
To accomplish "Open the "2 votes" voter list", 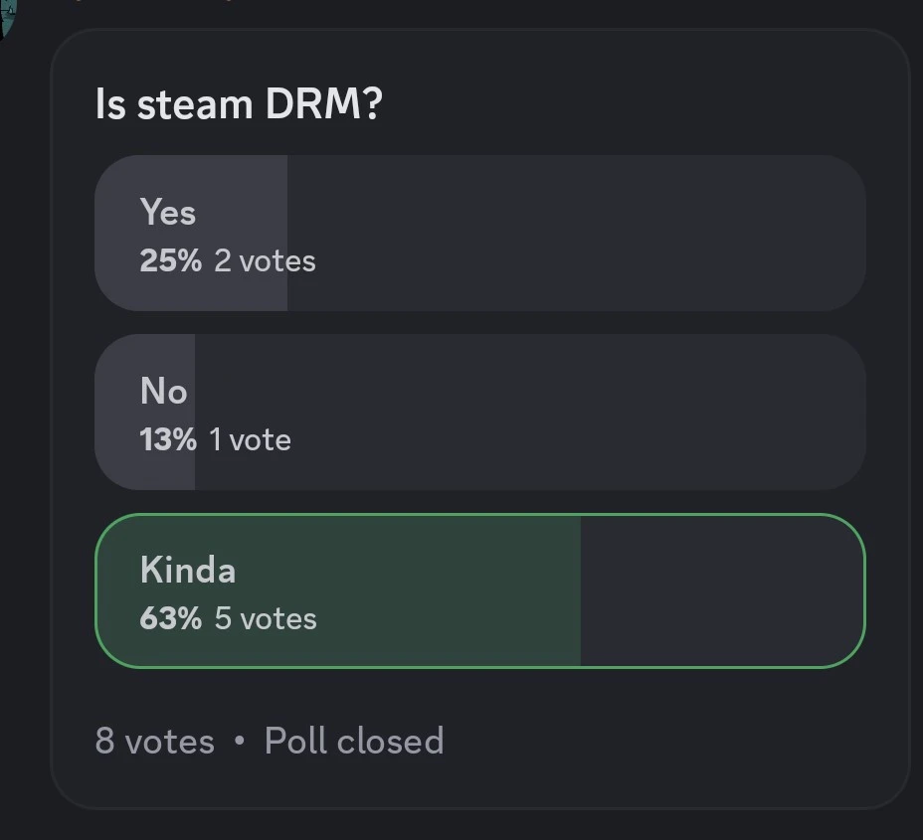I will coord(265,261).
